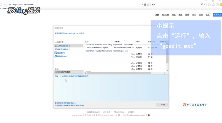Click the search providers magnifier icon
Viewport: 222px width, 123px height.
point(56,49)
